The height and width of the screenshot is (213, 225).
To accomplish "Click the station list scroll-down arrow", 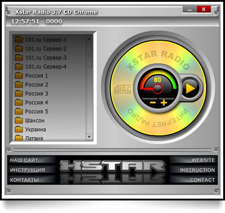I will point(89,137).
